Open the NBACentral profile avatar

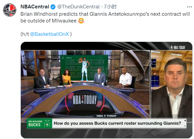[x=10, y=10]
